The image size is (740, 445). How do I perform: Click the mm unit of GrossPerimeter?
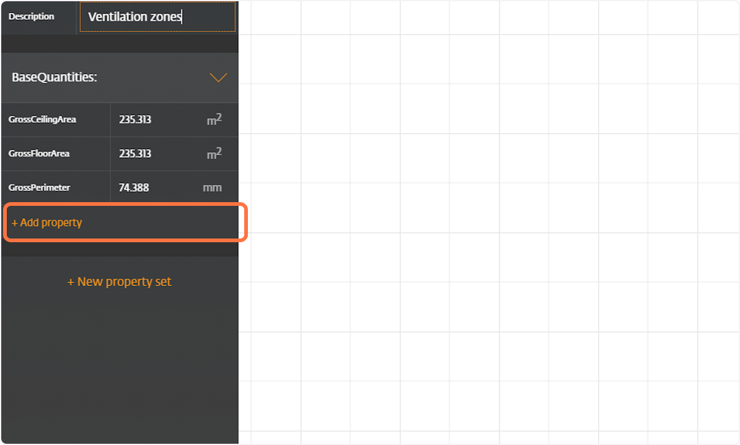212,187
